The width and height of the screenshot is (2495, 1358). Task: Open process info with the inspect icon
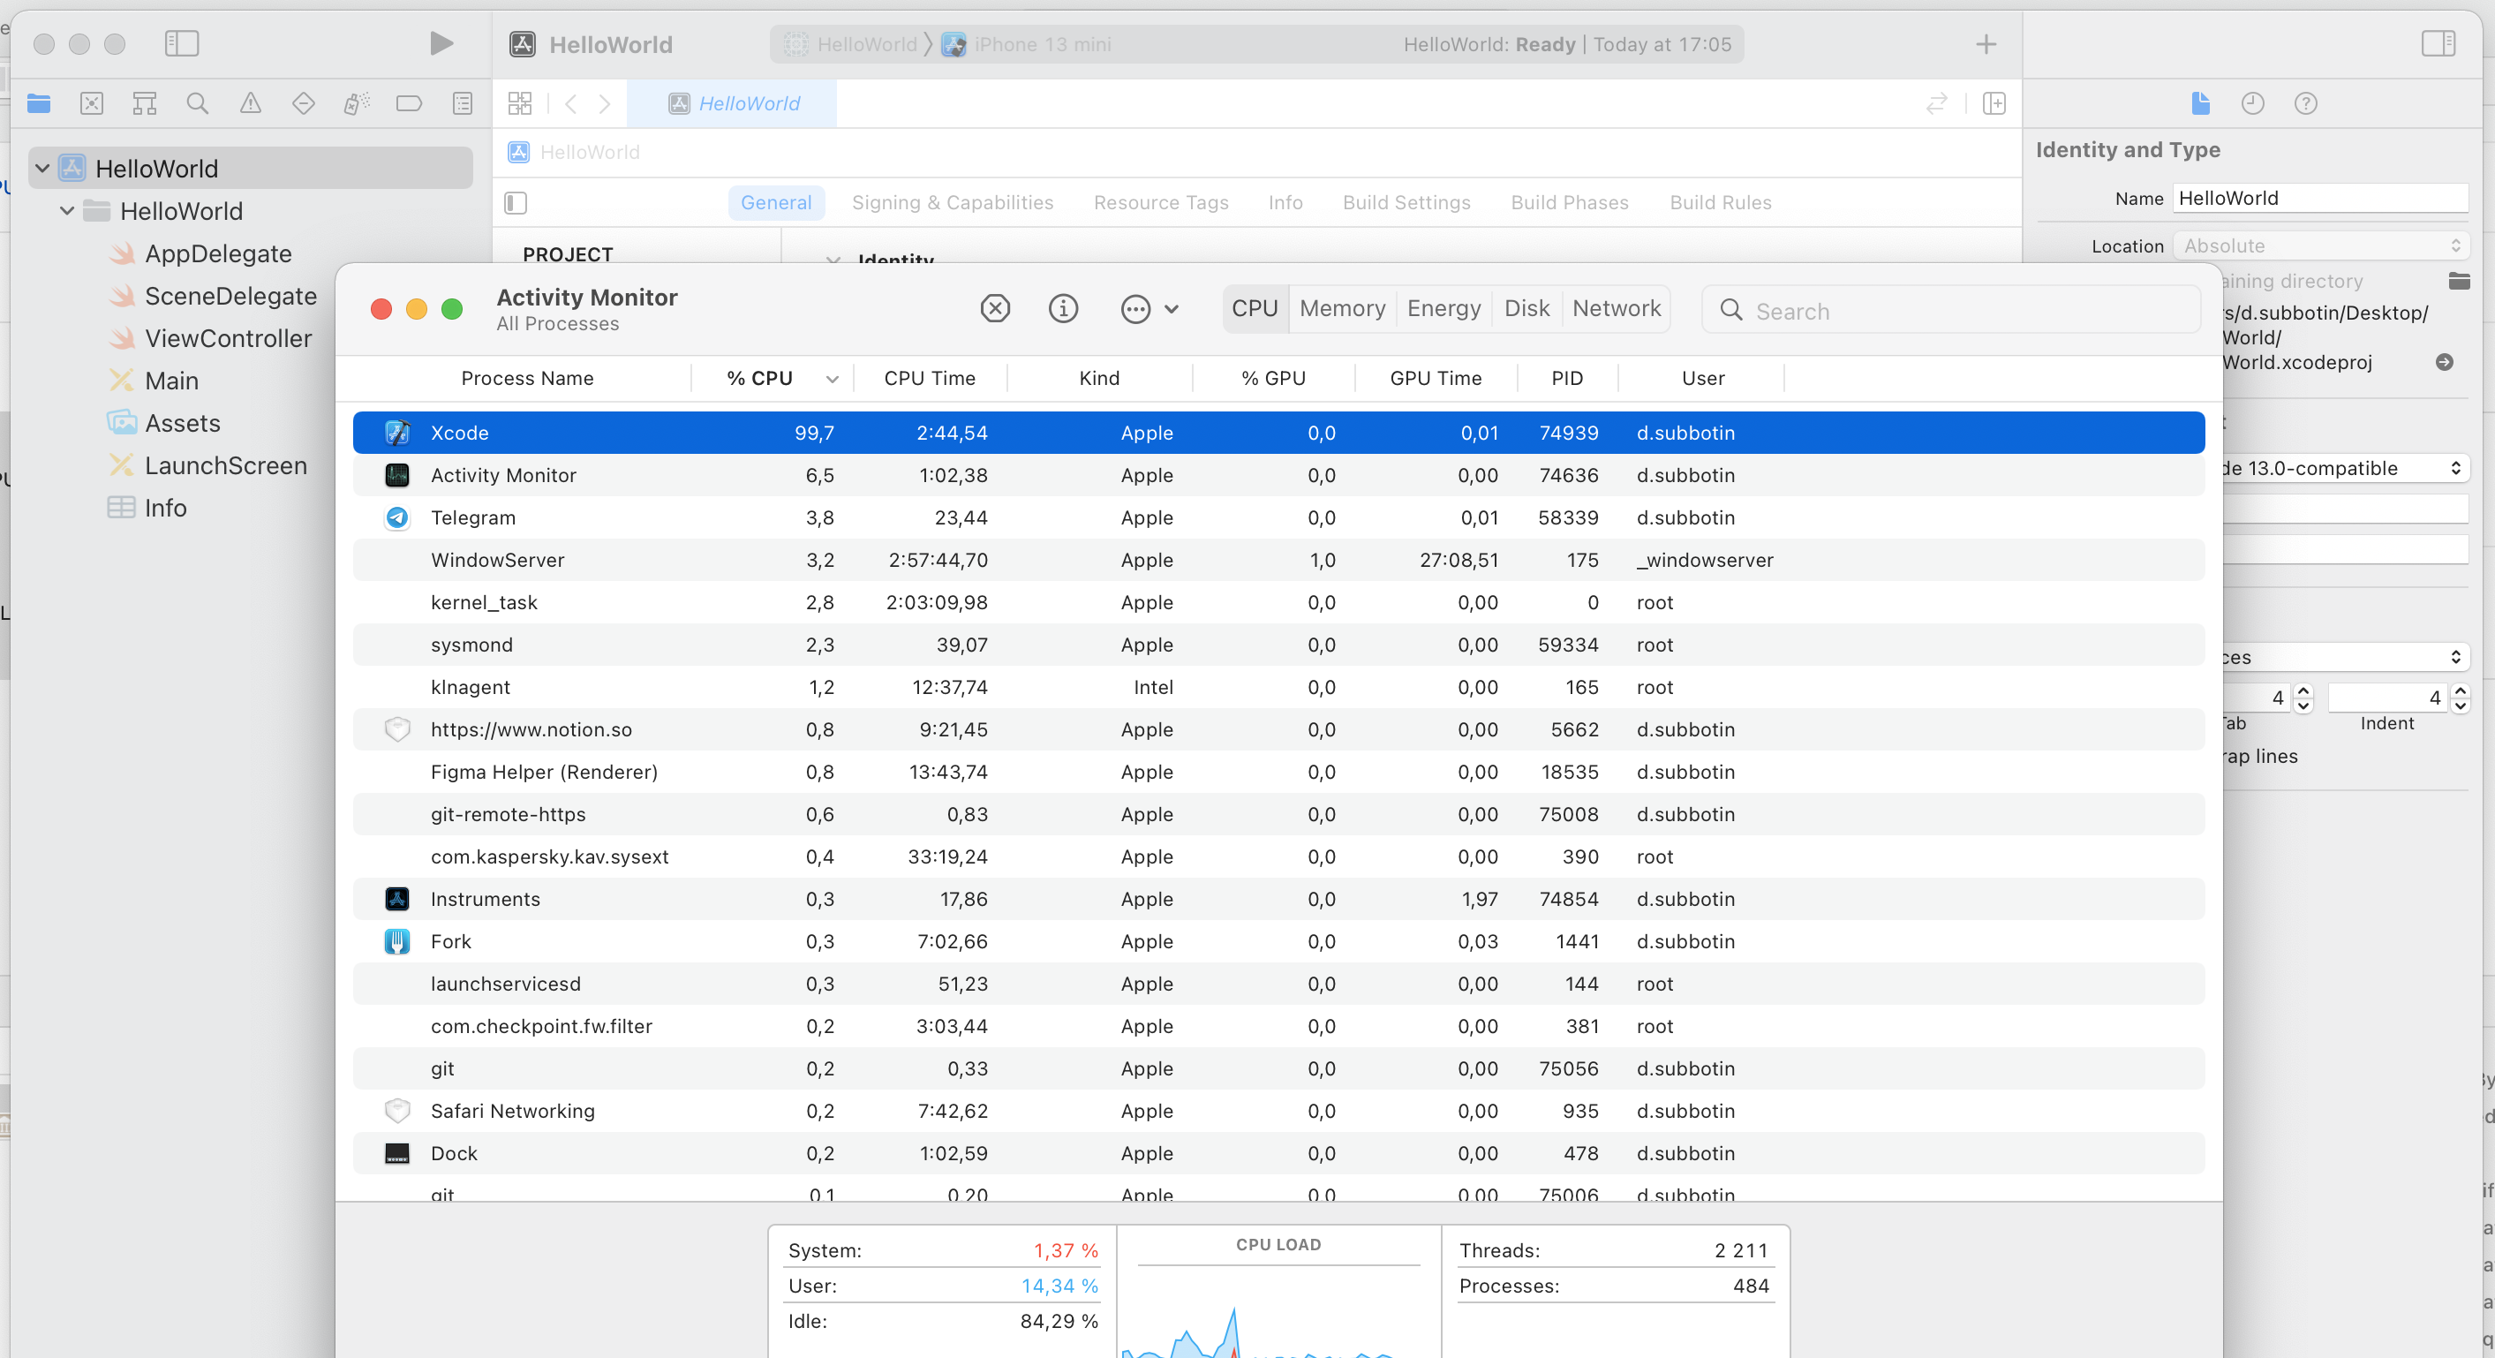click(1062, 309)
